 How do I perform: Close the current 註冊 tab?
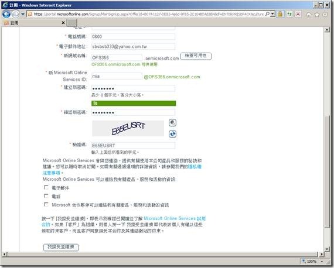click(63, 23)
